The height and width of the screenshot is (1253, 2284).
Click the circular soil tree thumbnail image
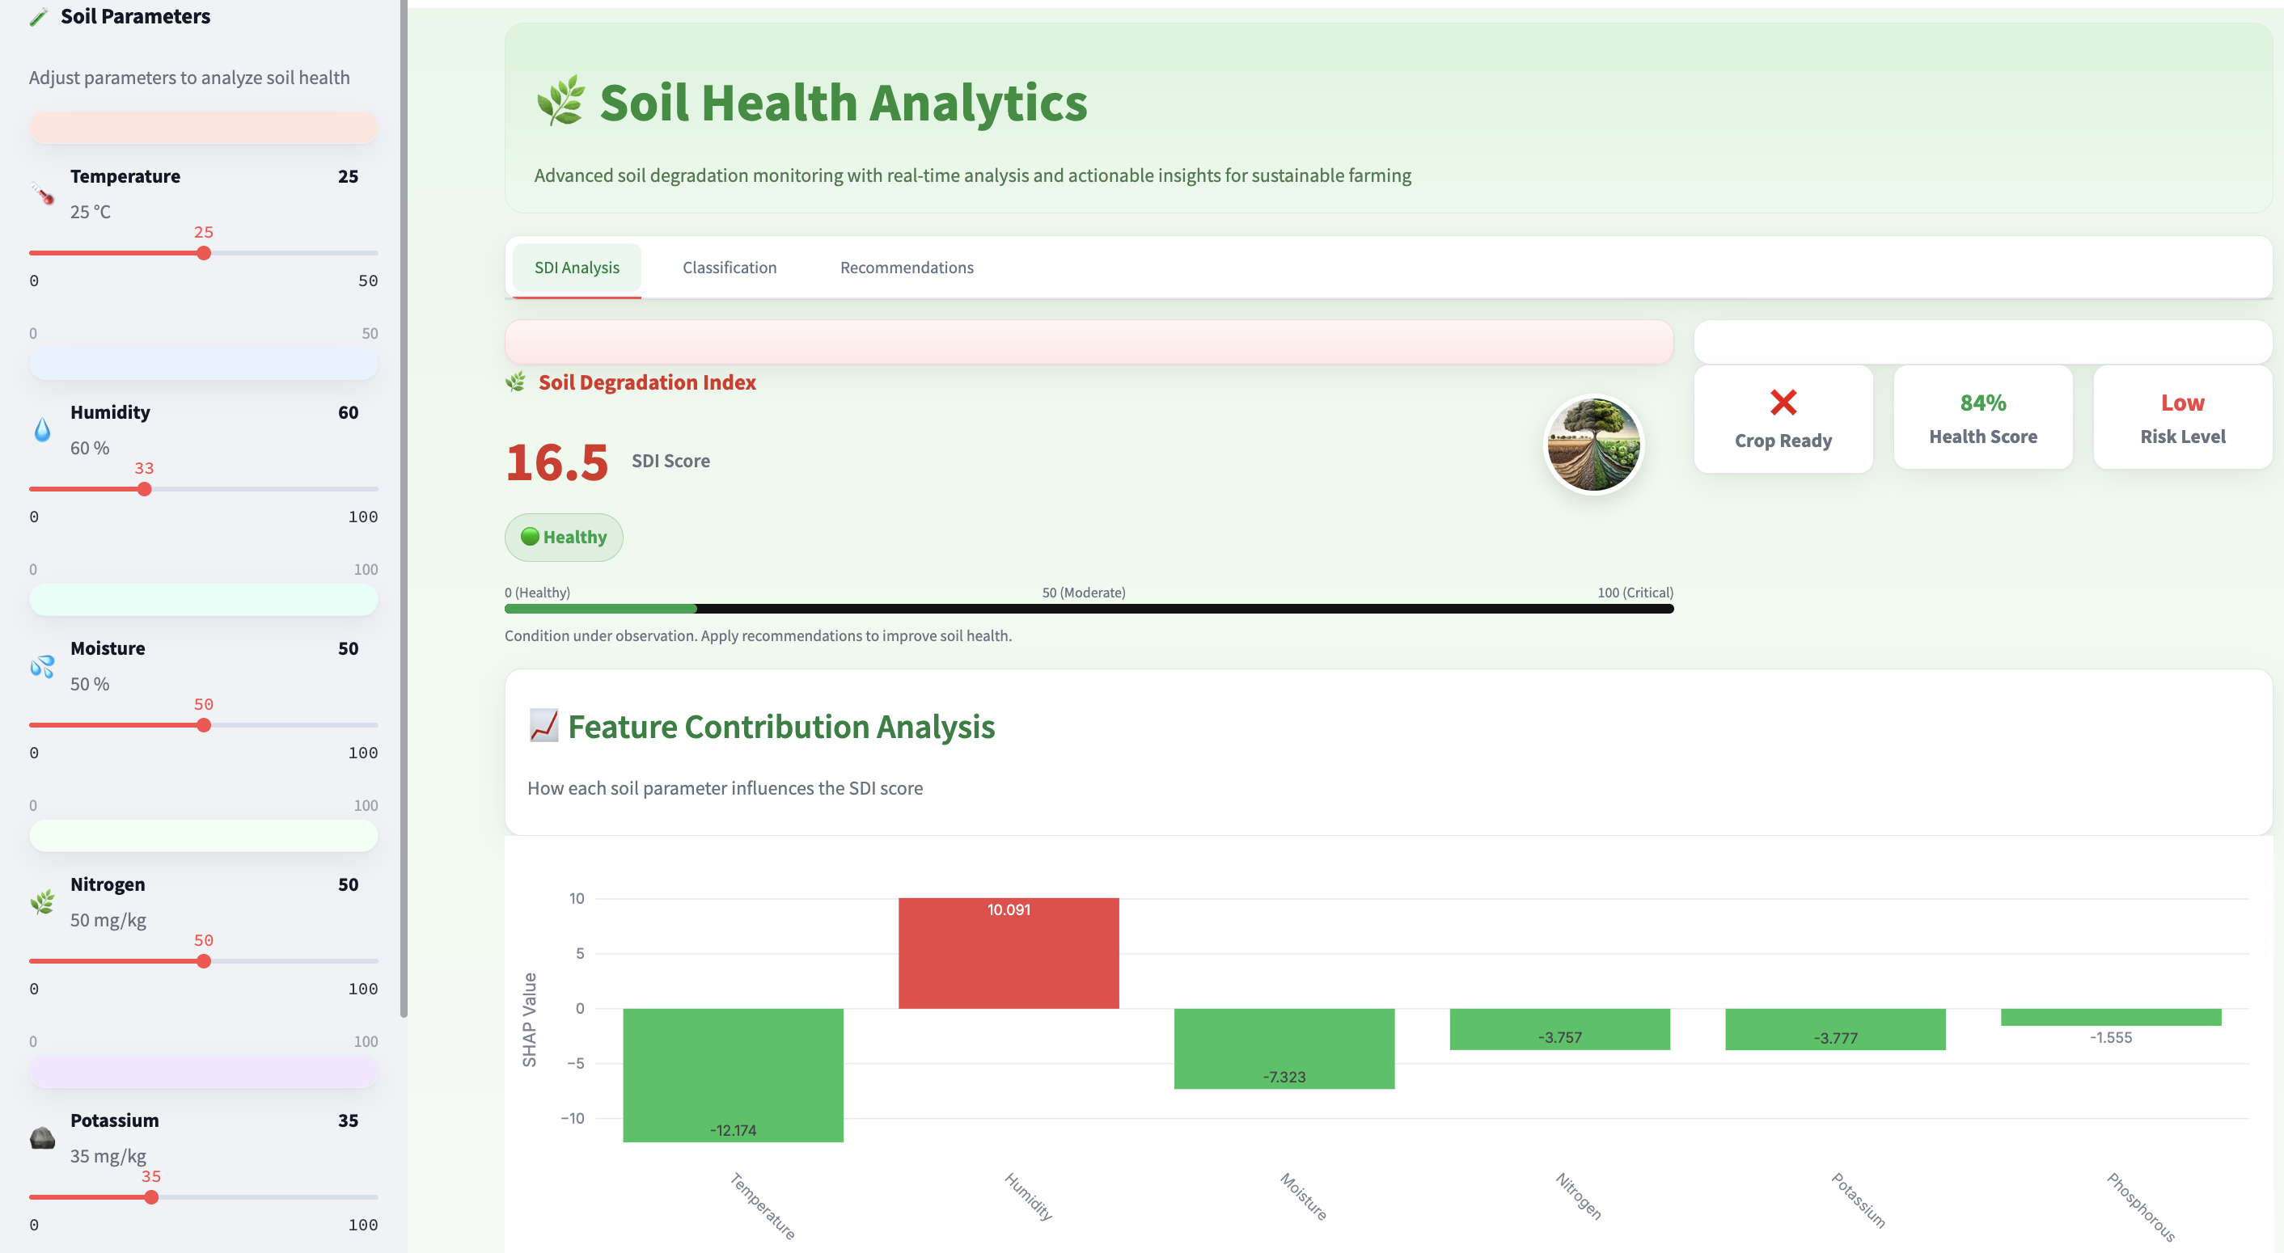point(1592,444)
